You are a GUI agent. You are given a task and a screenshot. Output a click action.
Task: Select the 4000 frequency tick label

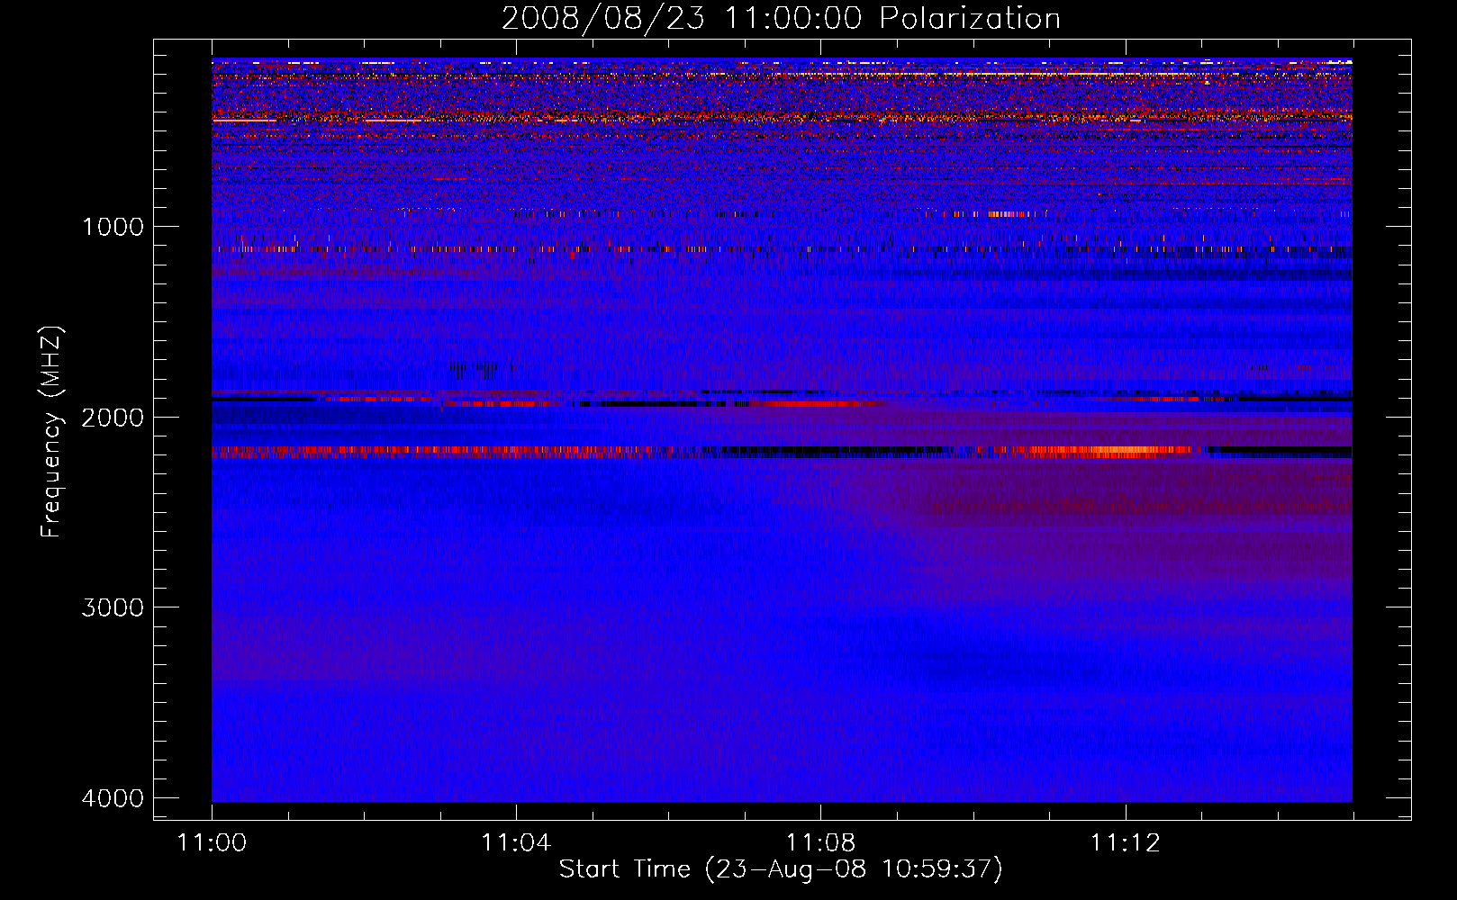point(113,798)
